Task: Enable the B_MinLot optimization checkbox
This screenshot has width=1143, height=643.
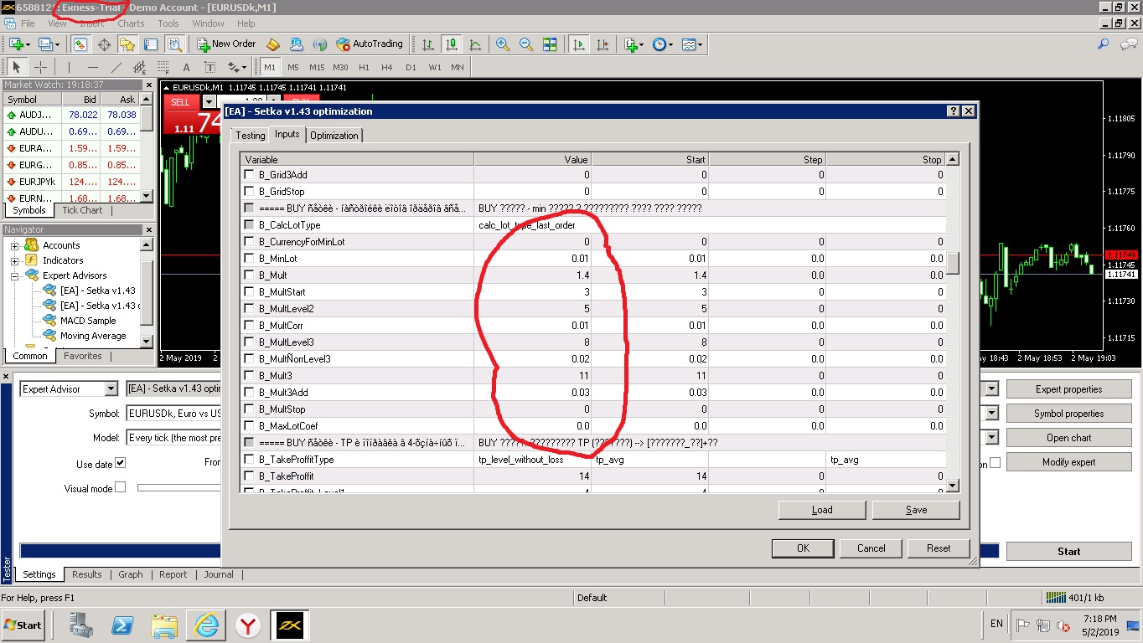Action: click(249, 259)
